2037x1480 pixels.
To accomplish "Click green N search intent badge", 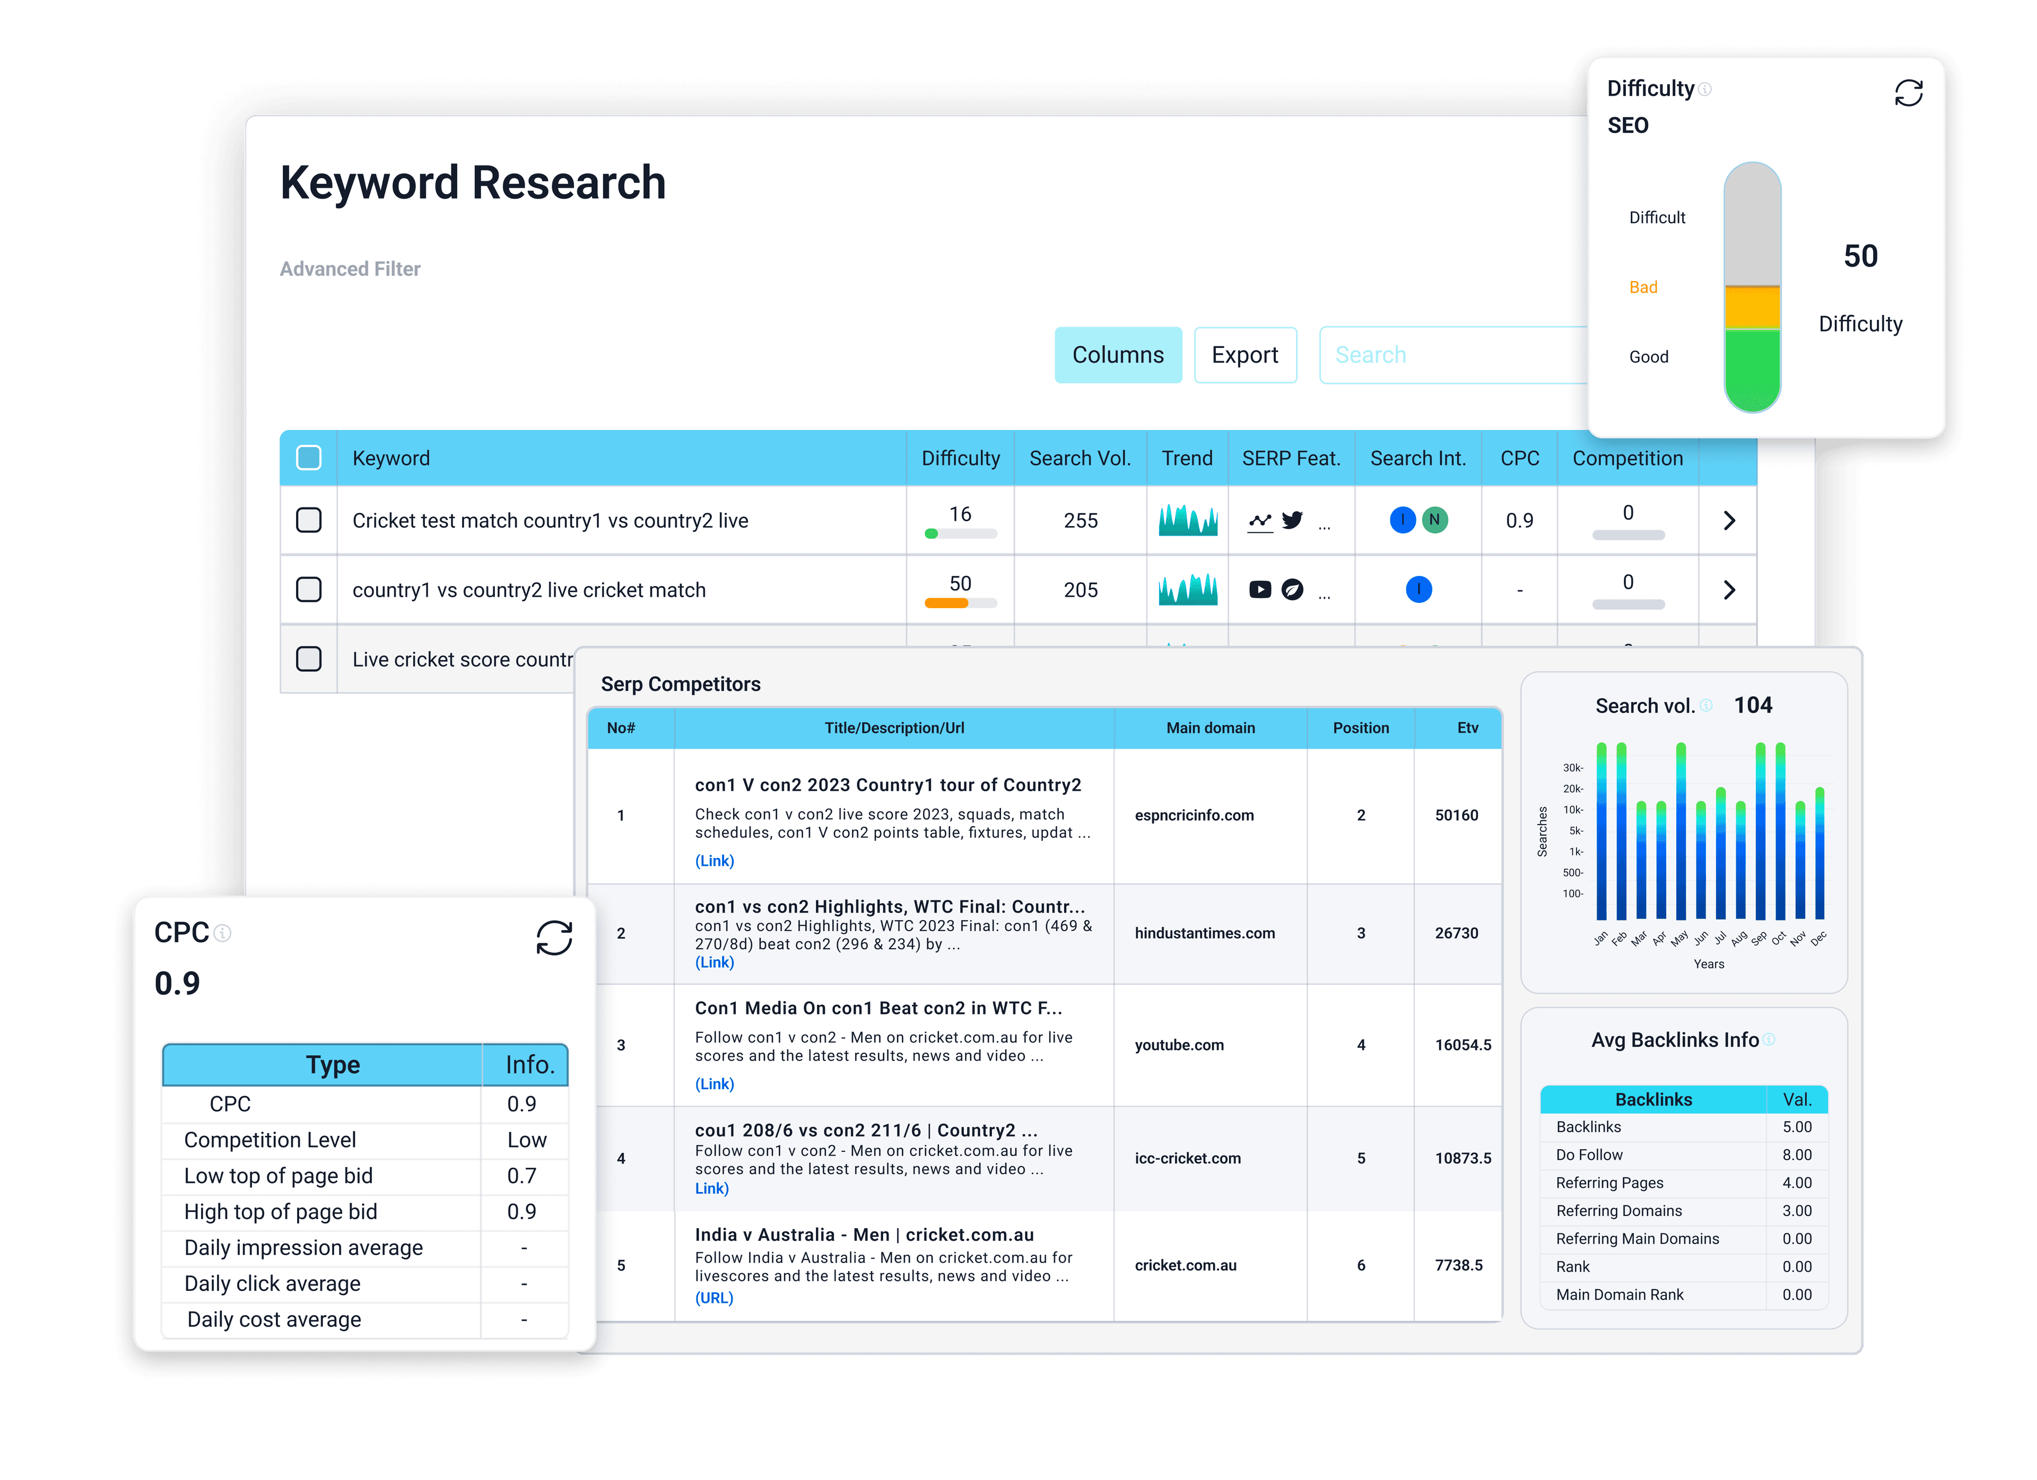I will coord(1434,520).
